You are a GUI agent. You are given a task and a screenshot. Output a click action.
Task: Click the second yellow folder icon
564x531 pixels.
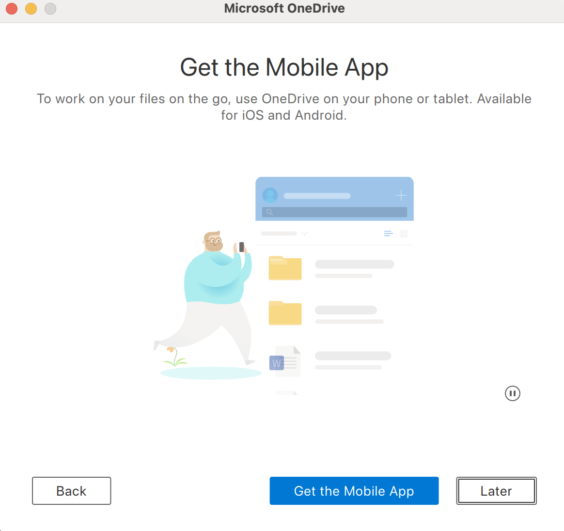[285, 313]
